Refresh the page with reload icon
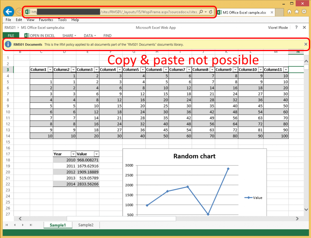The height and width of the screenshot is (238, 311). (211, 12)
